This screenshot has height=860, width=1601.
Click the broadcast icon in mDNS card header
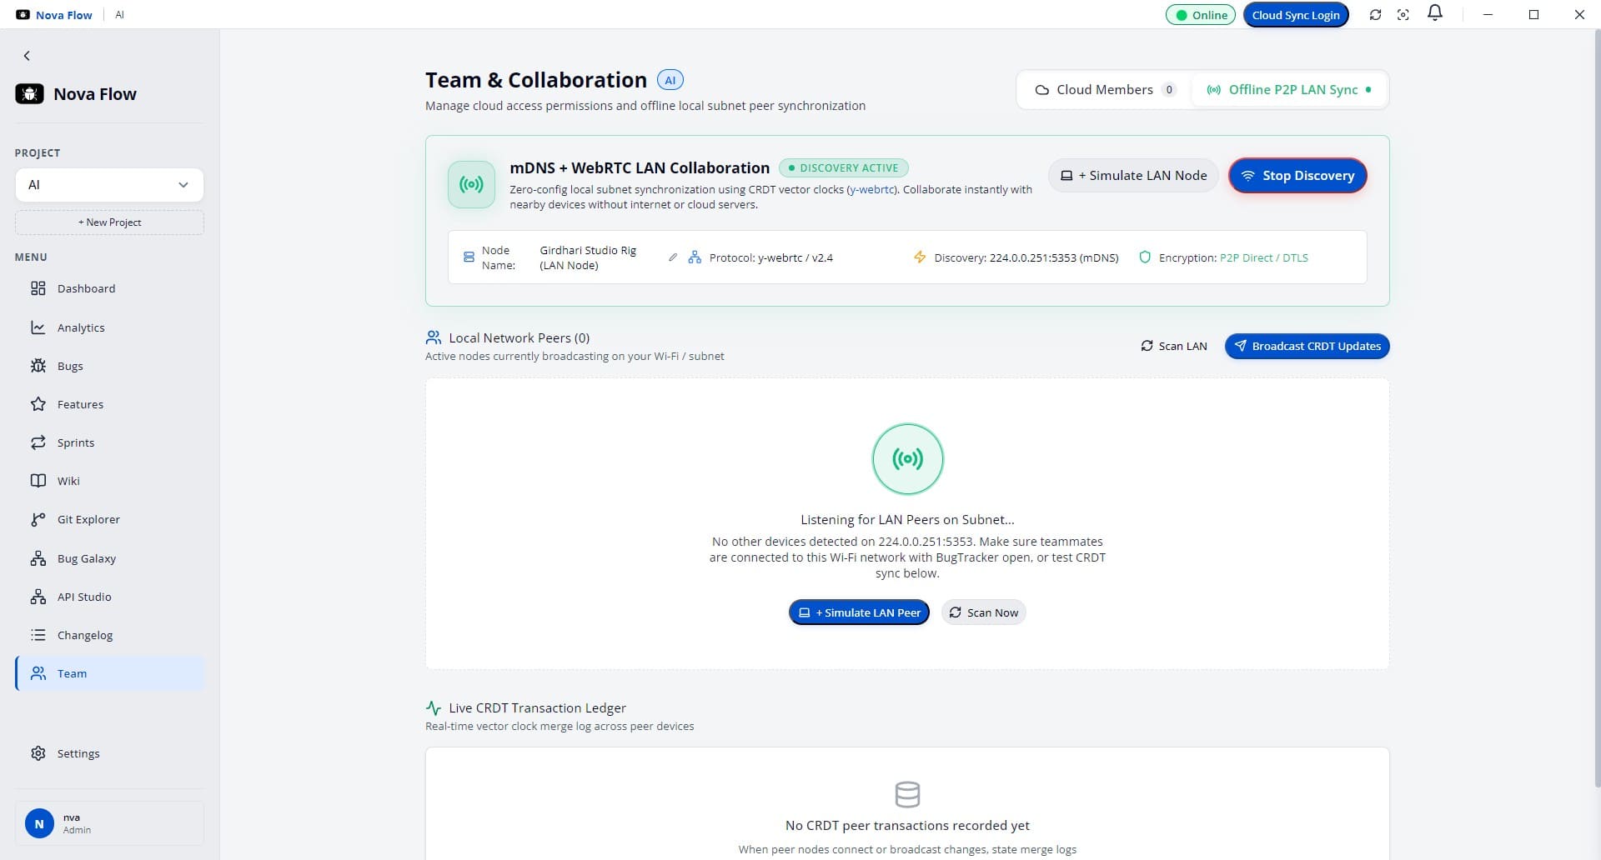click(471, 184)
